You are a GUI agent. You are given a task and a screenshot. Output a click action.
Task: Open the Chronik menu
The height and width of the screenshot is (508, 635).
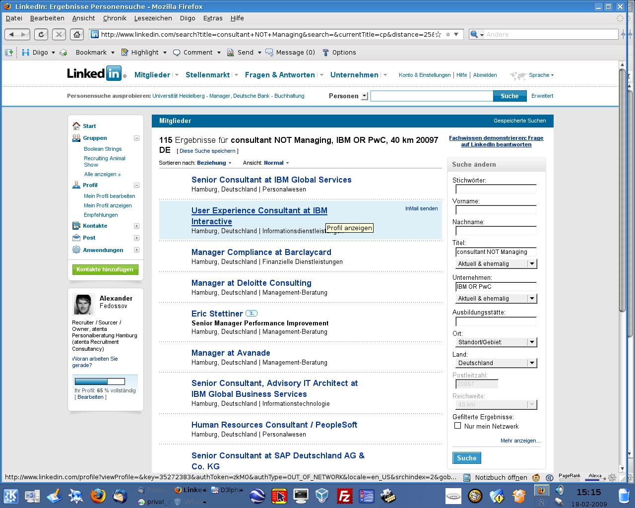coord(115,18)
